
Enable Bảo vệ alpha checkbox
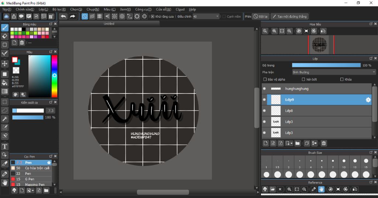[265, 79]
